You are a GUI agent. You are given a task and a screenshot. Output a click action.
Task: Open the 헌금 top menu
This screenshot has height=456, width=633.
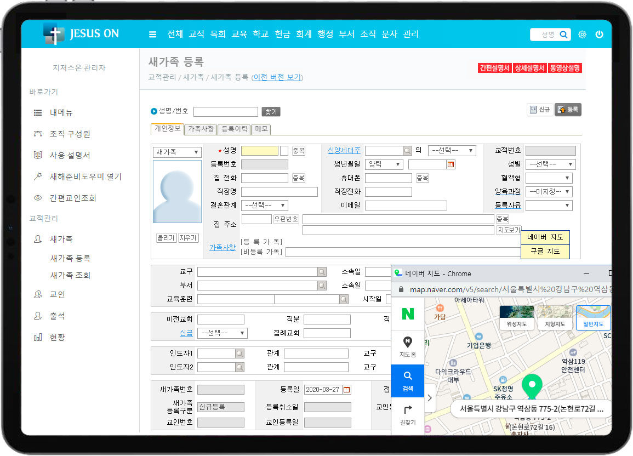pyautogui.click(x=282, y=34)
